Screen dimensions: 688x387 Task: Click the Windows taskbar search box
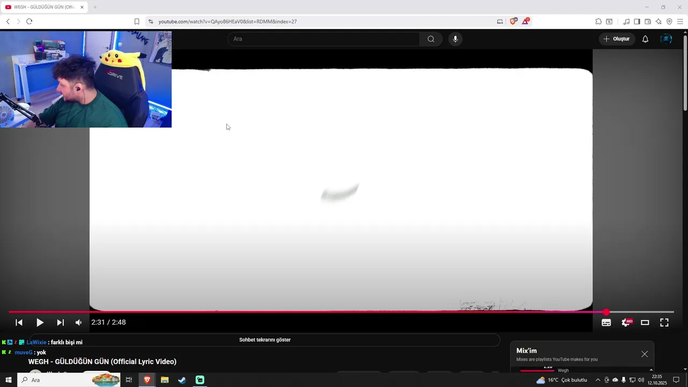pos(70,380)
